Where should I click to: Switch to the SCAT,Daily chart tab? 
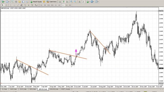point(23,89)
